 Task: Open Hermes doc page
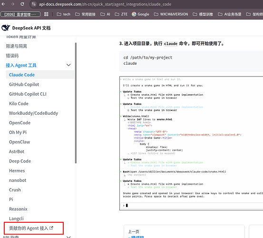tap(17, 171)
